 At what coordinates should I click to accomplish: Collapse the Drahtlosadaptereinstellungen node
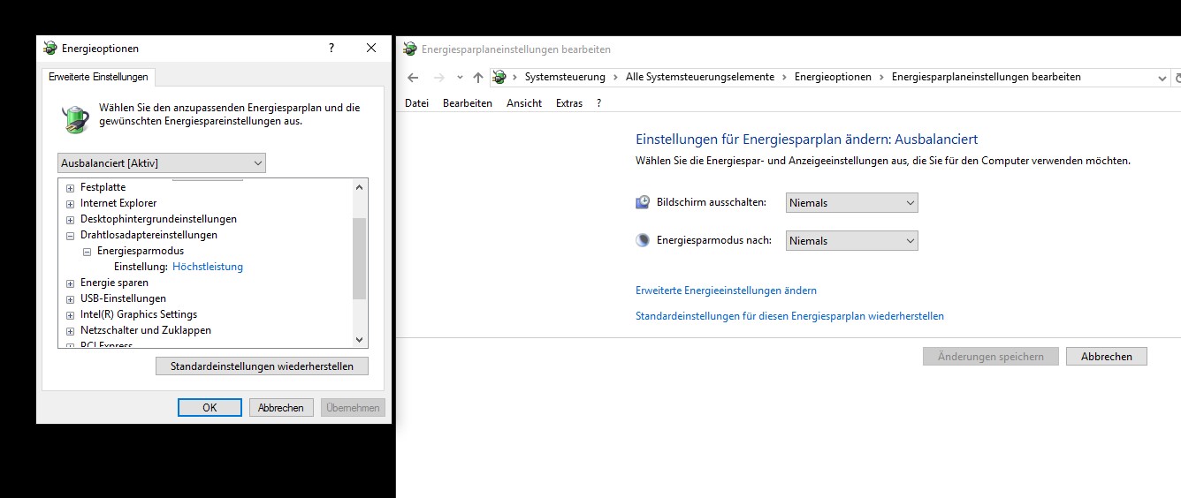(71, 236)
